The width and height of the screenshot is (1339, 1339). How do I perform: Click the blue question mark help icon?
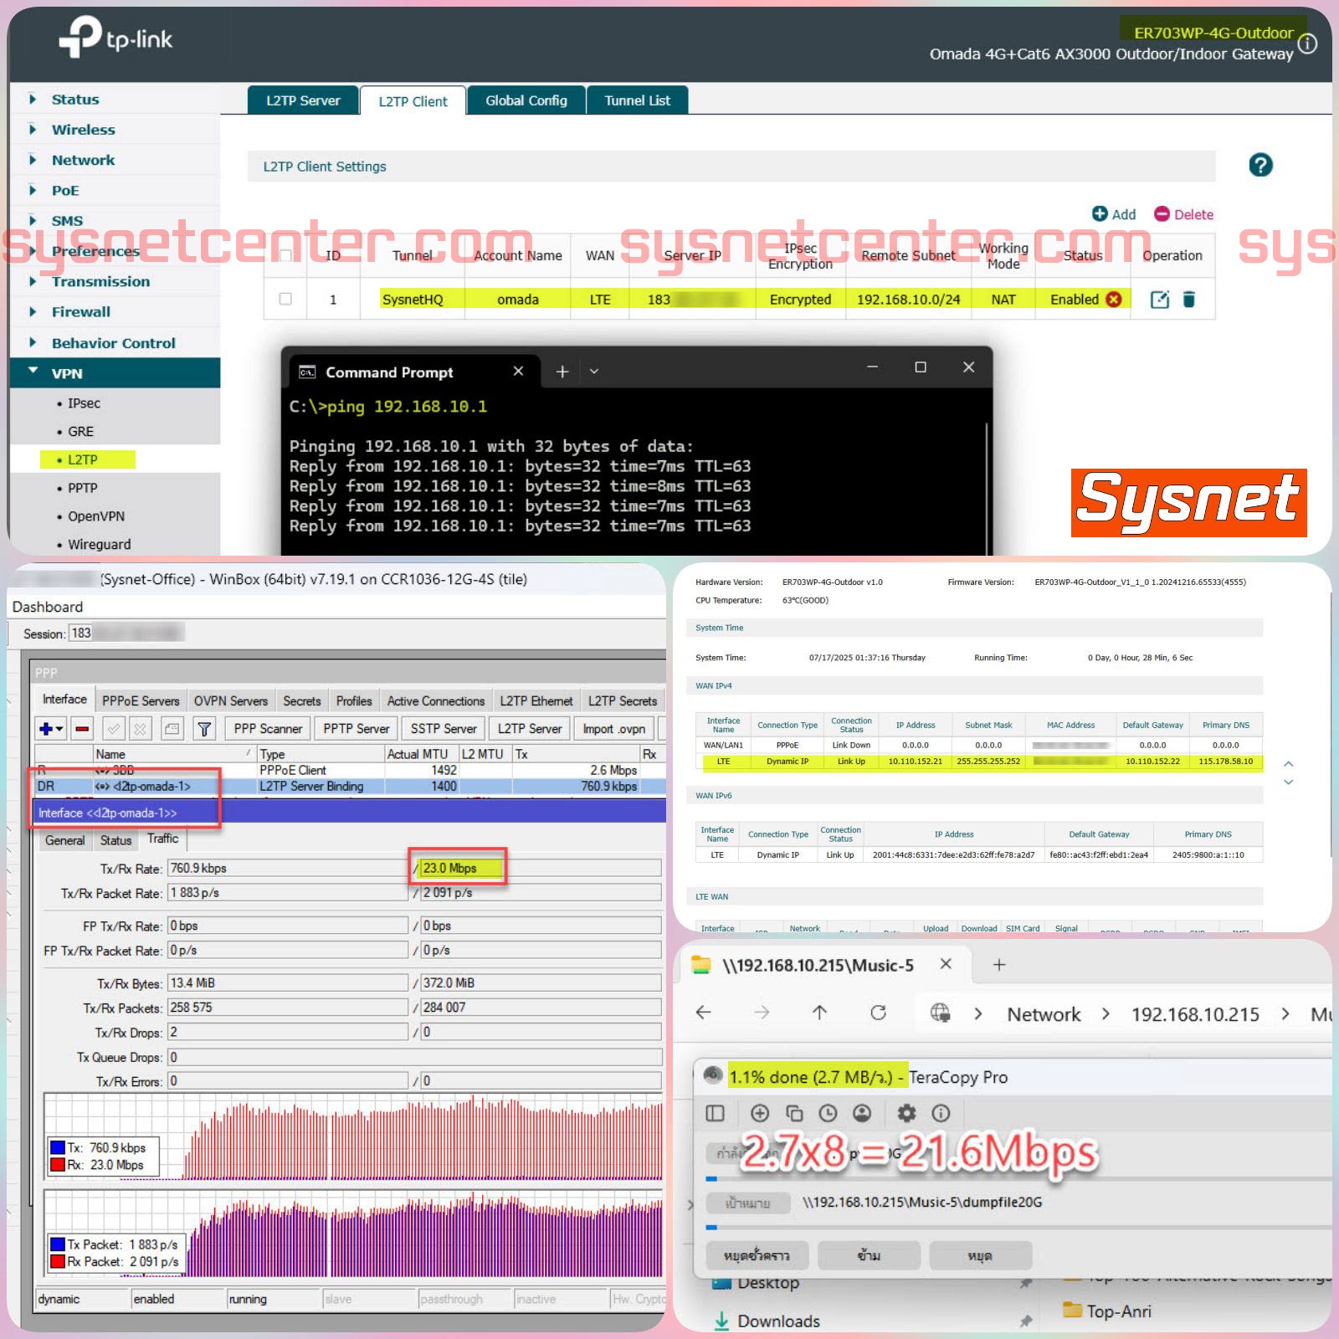point(1260,166)
